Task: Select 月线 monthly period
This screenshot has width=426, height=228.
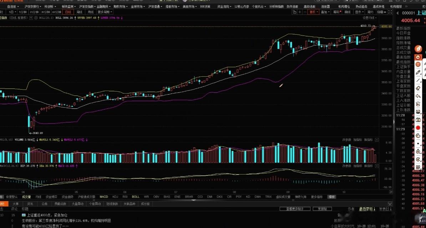Action: [91, 12]
